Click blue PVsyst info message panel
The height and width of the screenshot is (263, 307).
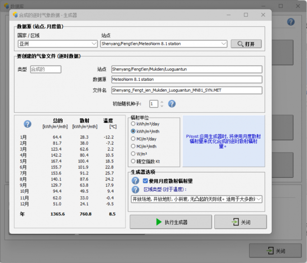[223, 141]
